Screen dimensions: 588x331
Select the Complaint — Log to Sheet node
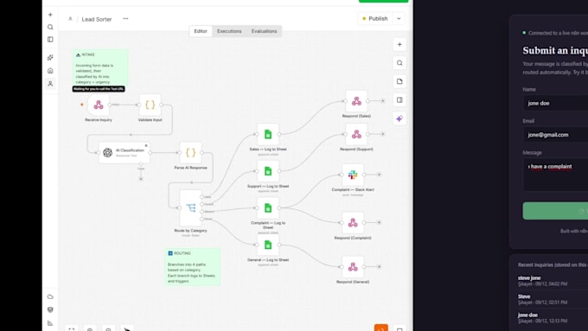pyautogui.click(x=268, y=207)
